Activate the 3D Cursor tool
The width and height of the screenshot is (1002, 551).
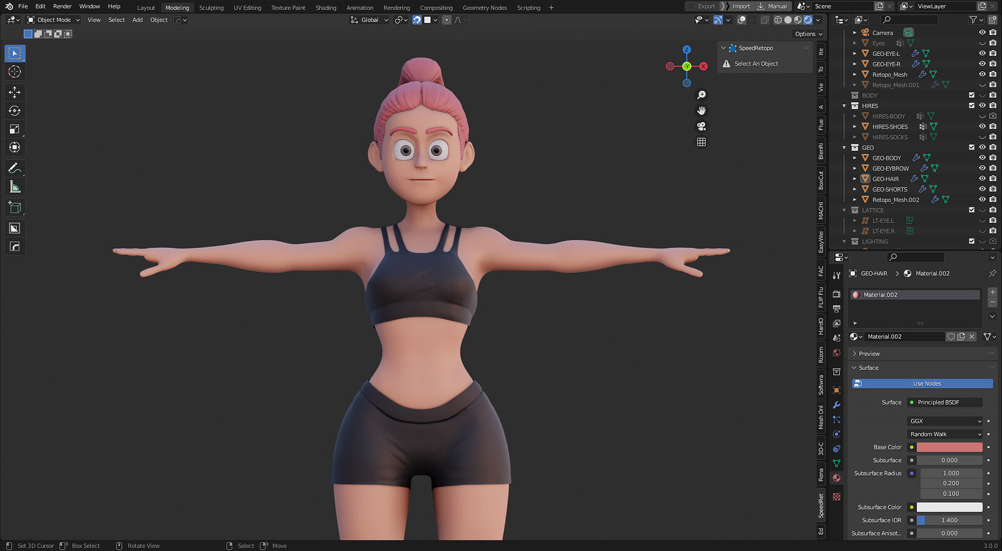[15, 72]
